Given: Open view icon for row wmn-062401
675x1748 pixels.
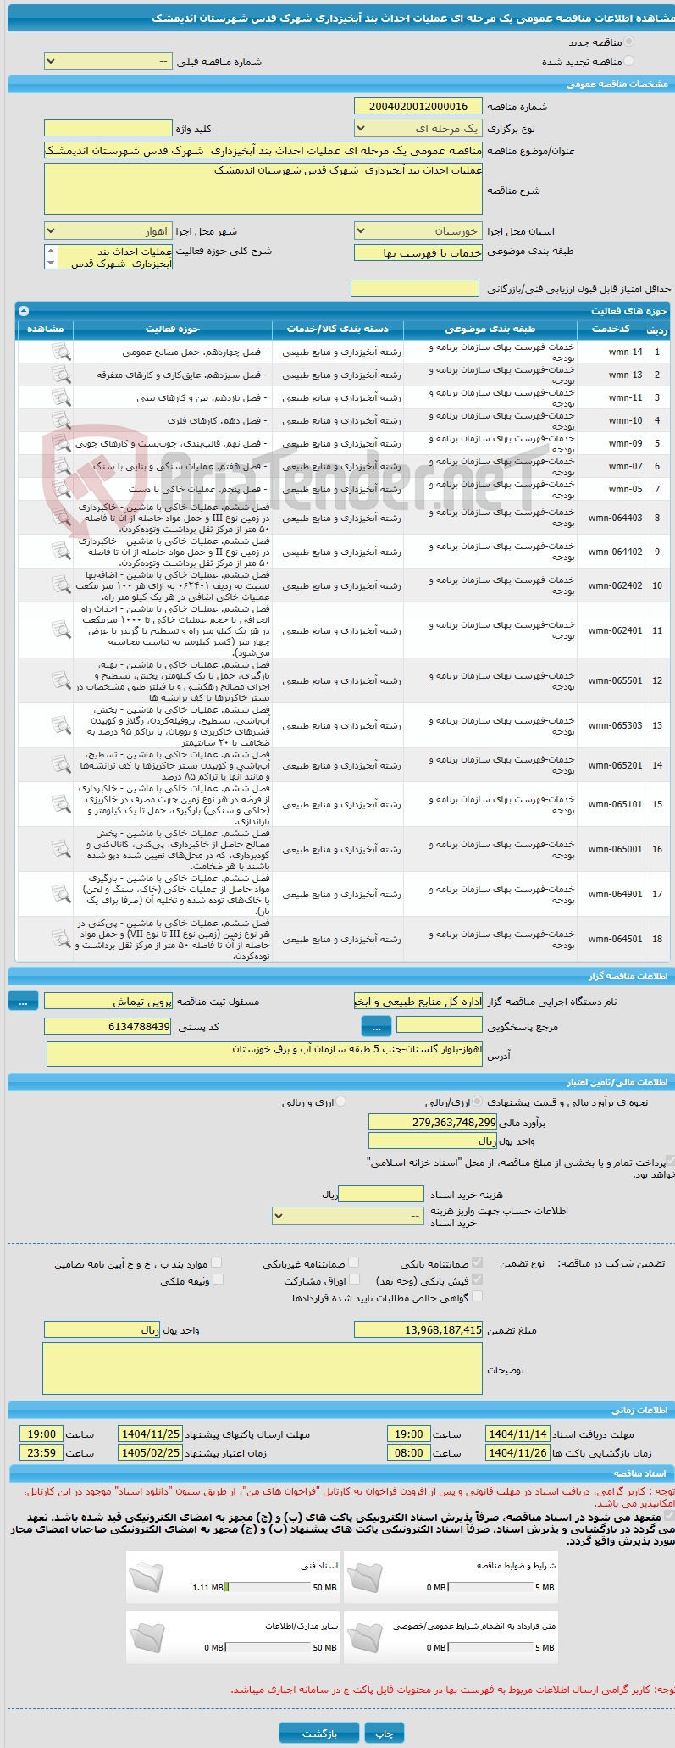Looking at the screenshot, I should click(x=61, y=630).
